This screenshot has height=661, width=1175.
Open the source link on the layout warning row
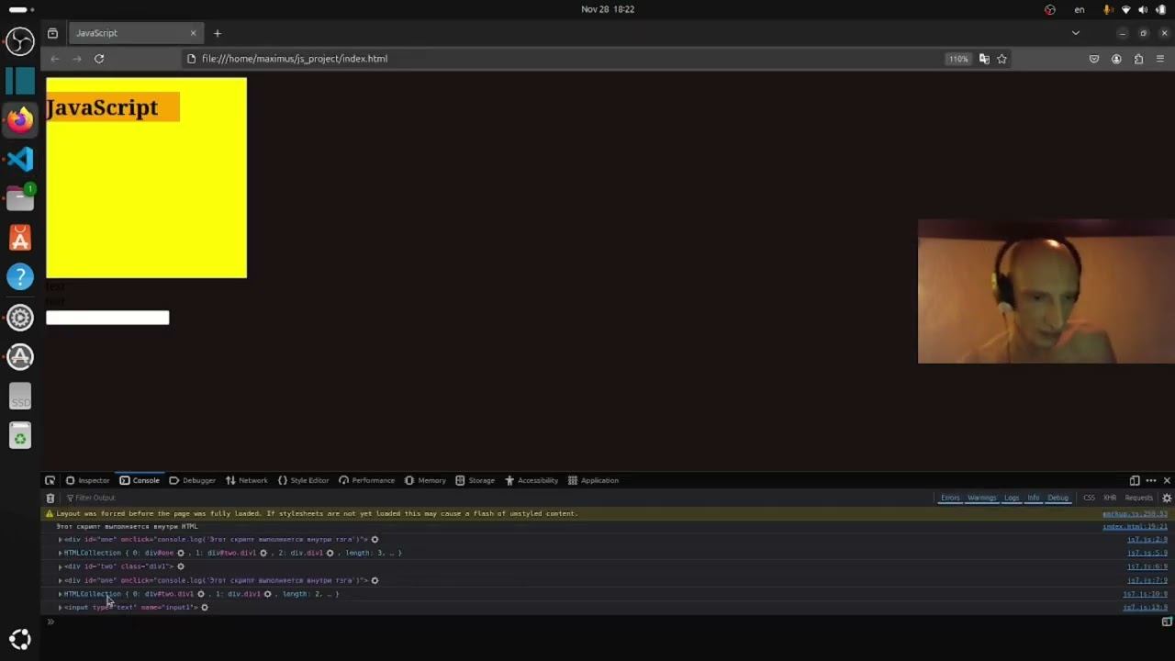coord(1135,513)
